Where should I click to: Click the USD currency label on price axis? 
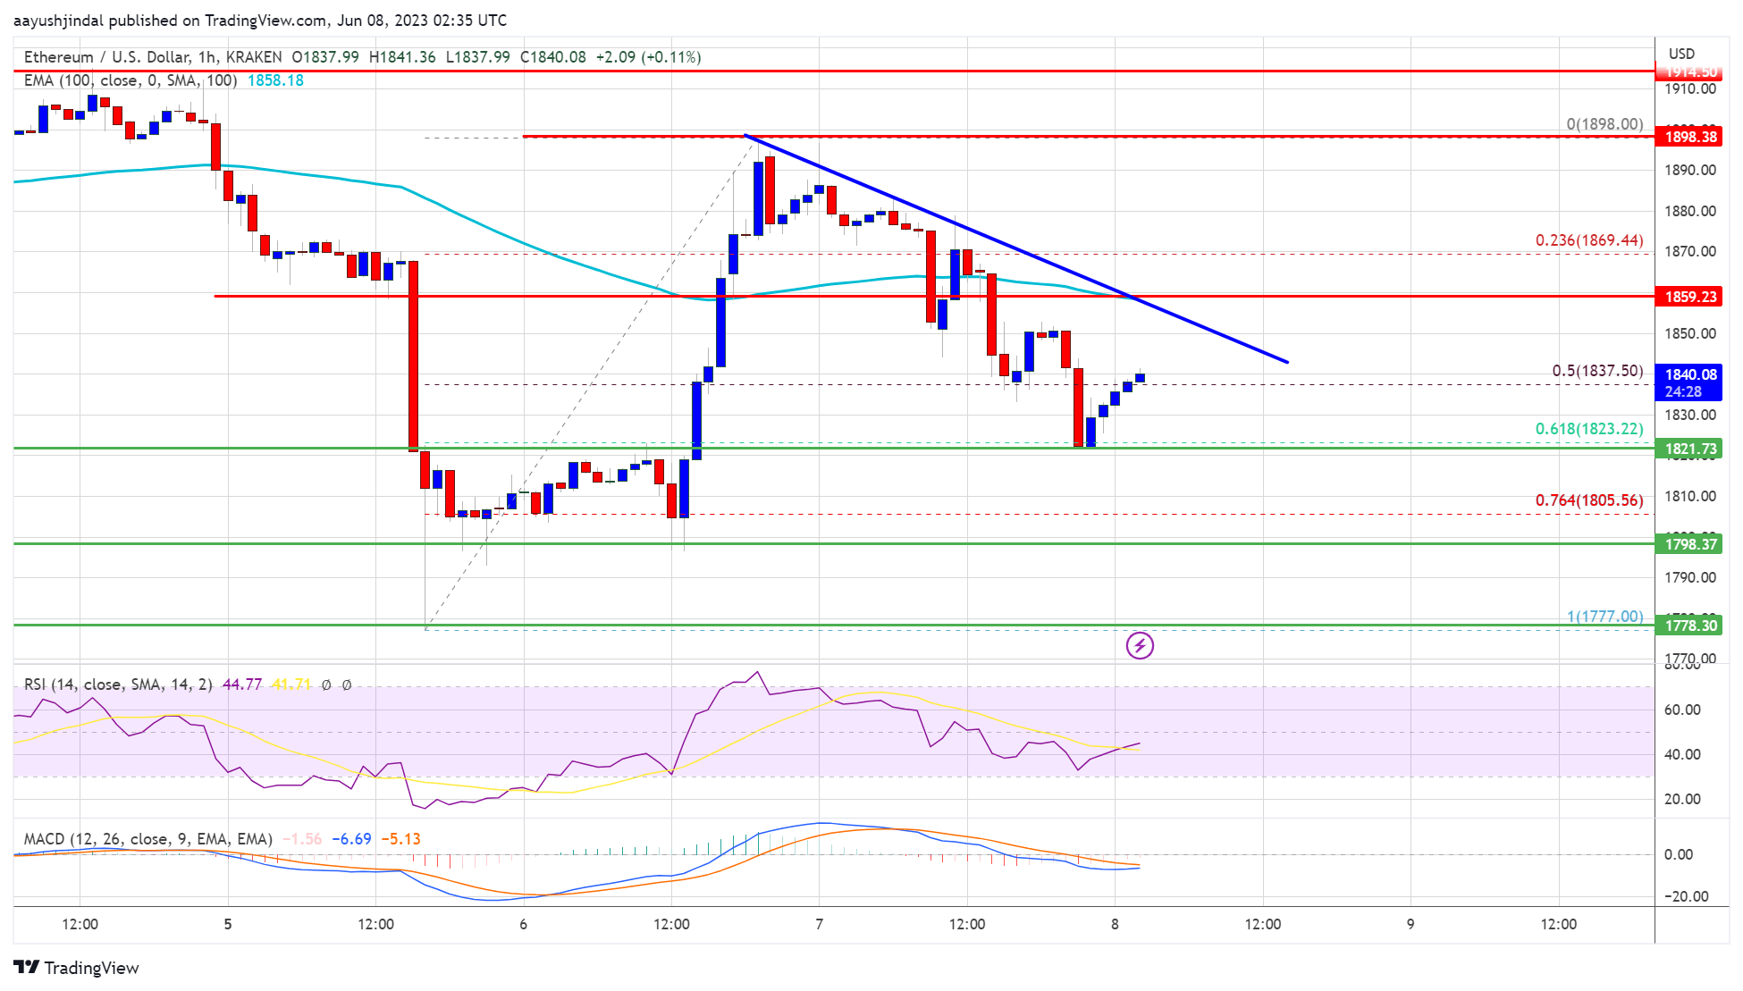(1681, 54)
